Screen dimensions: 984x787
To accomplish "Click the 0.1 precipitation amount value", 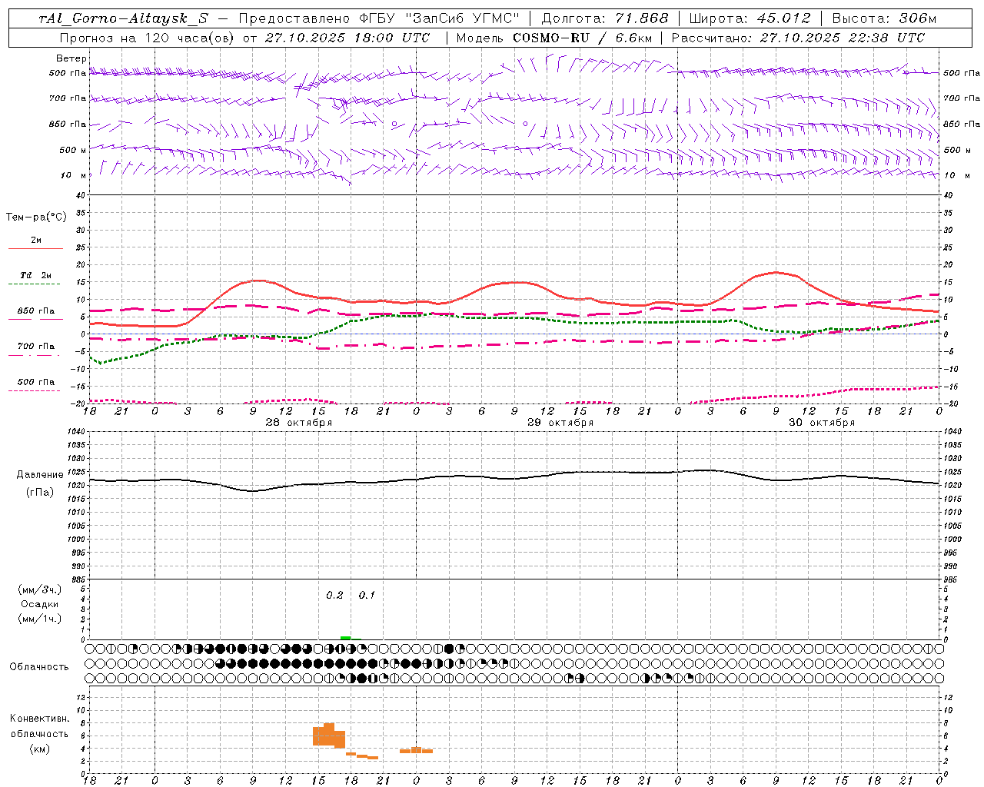I will pos(367,595).
